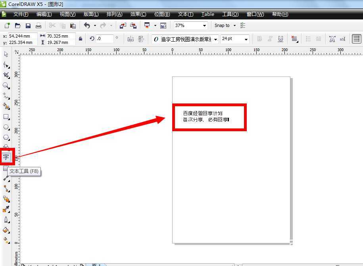The width and height of the screenshot is (363, 266).
Task: Open the 效果(C) menu
Action: click(x=138, y=14)
